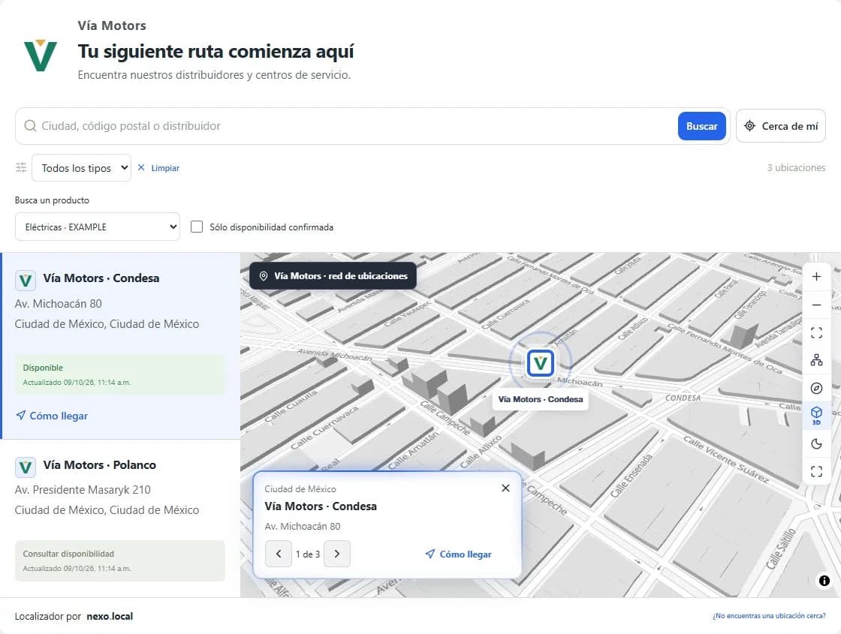Open the map info attribution icon
The width and height of the screenshot is (841, 634).
824,581
